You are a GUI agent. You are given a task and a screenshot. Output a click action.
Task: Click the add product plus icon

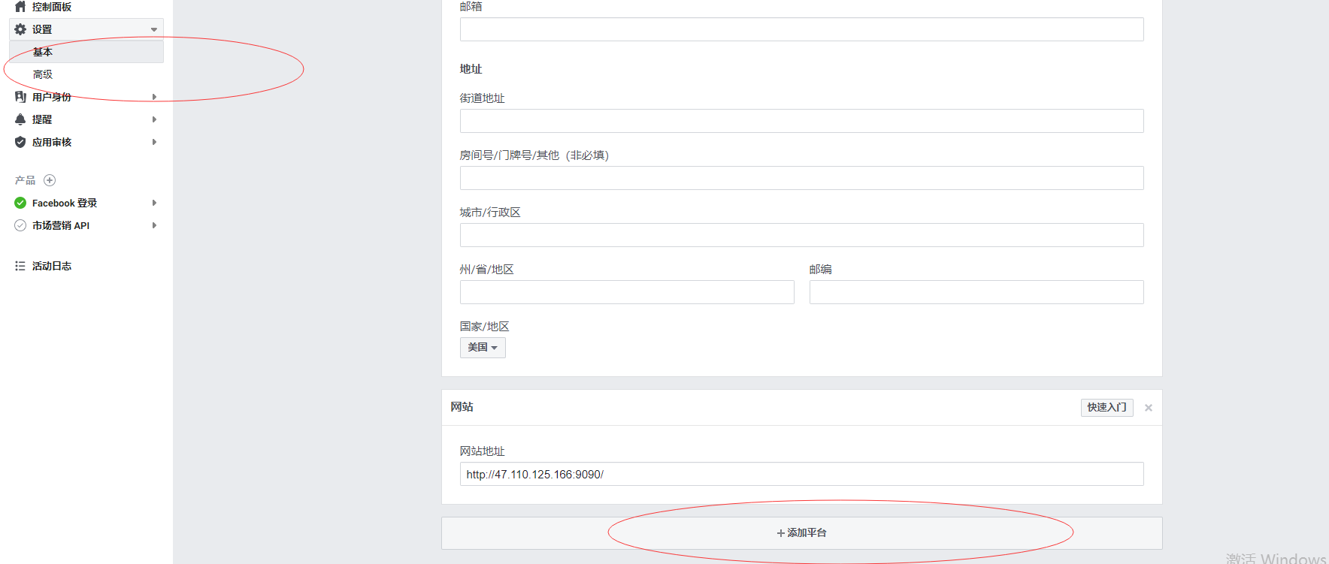50,180
